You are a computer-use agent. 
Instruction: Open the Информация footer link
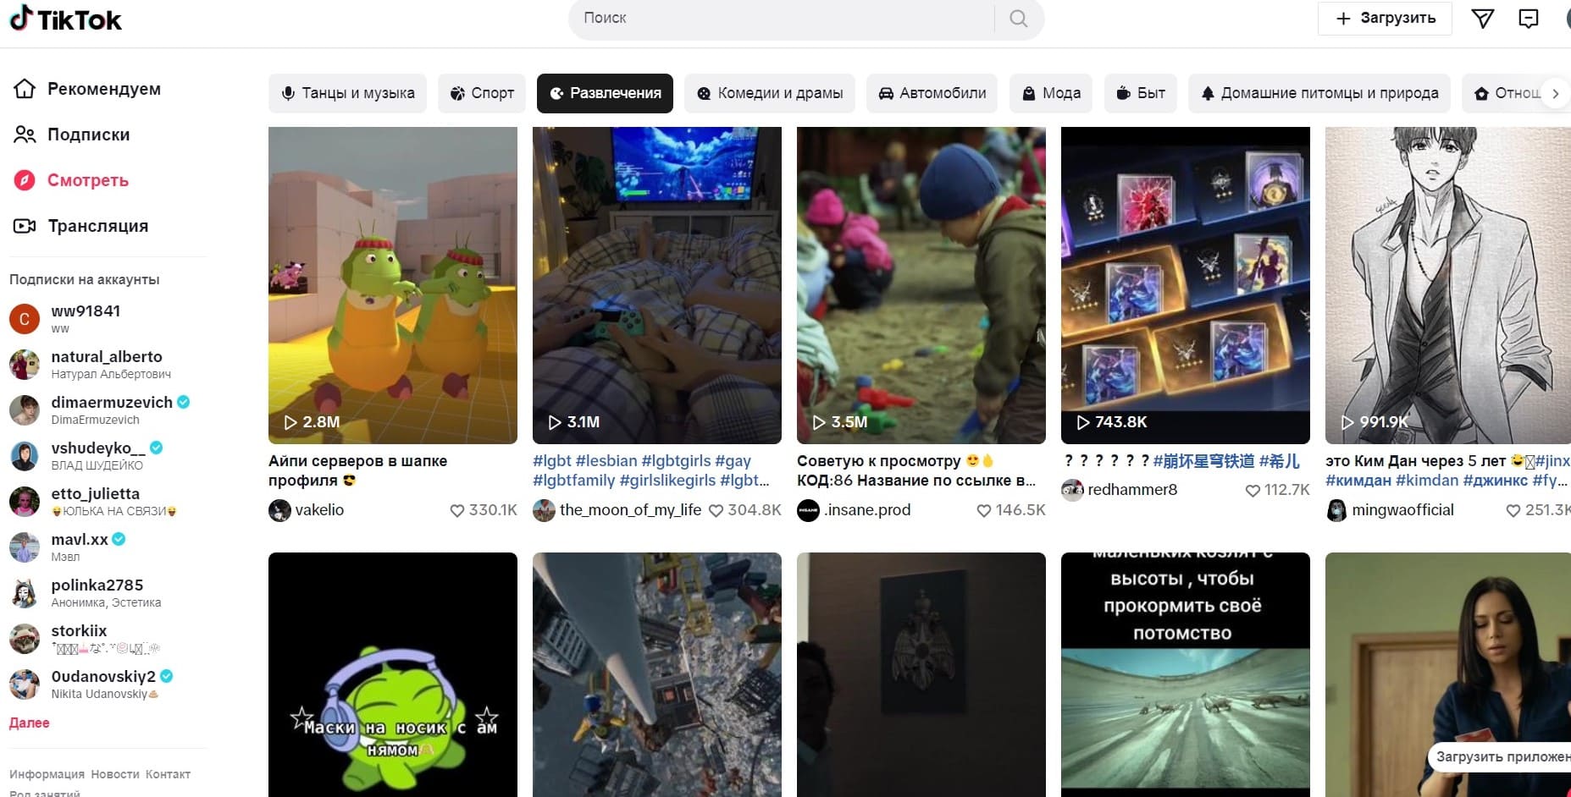point(47,774)
